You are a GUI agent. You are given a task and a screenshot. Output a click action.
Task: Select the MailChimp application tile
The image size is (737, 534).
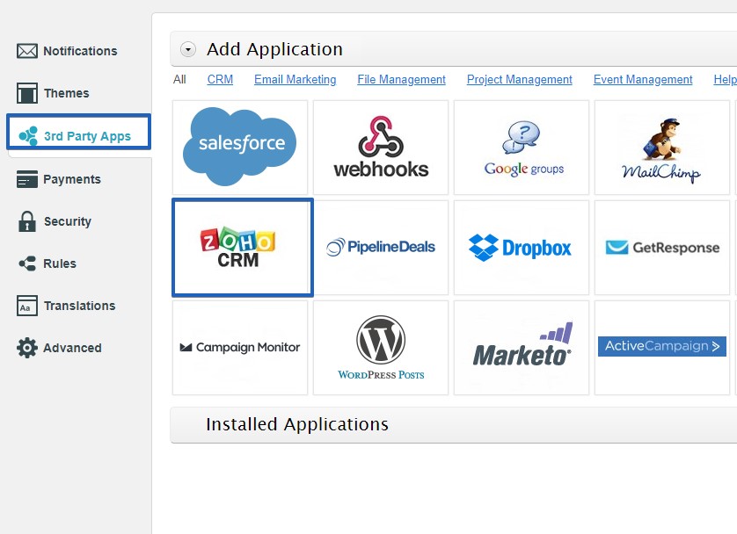(661, 148)
